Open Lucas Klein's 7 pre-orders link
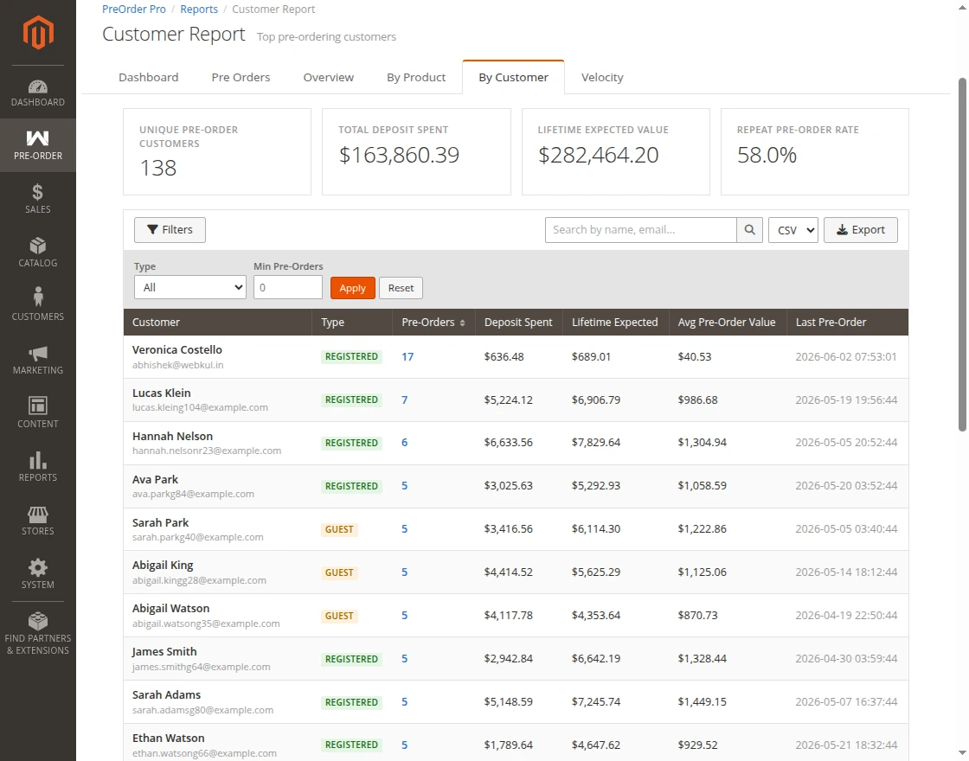The width and height of the screenshot is (969, 761). (404, 400)
